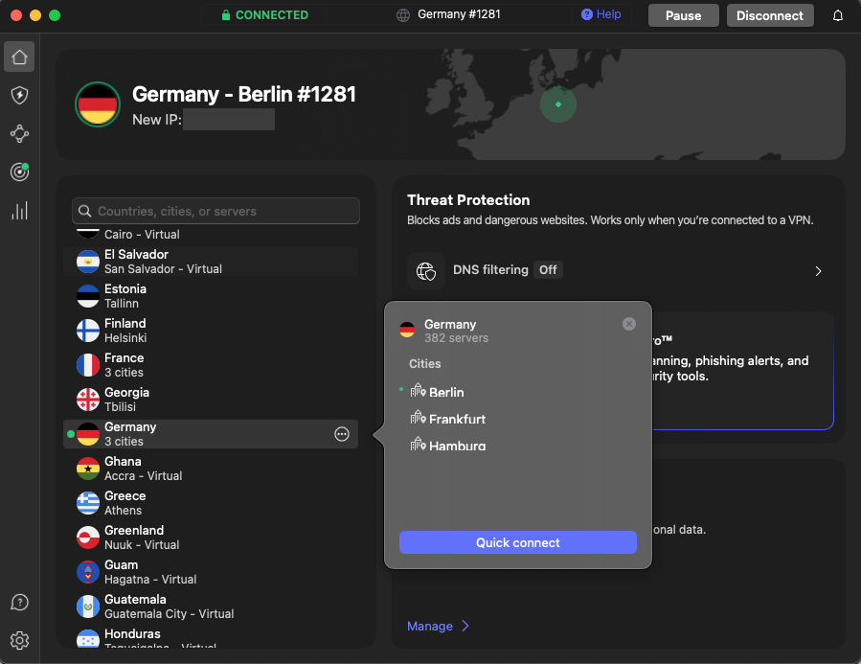Click the Threat Protection heading
Viewport: 861px width, 664px height.
468,200
